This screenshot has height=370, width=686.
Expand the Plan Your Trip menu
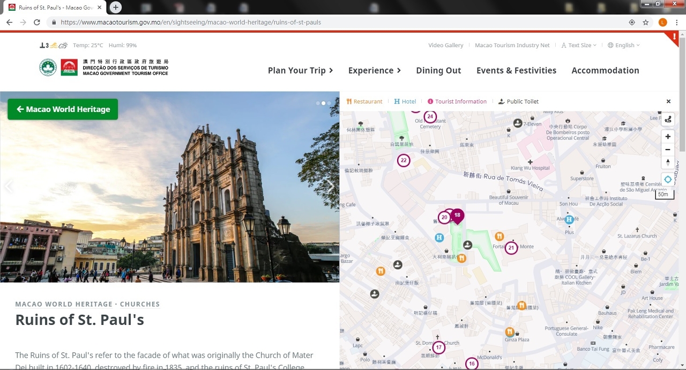[x=300, y=70]
